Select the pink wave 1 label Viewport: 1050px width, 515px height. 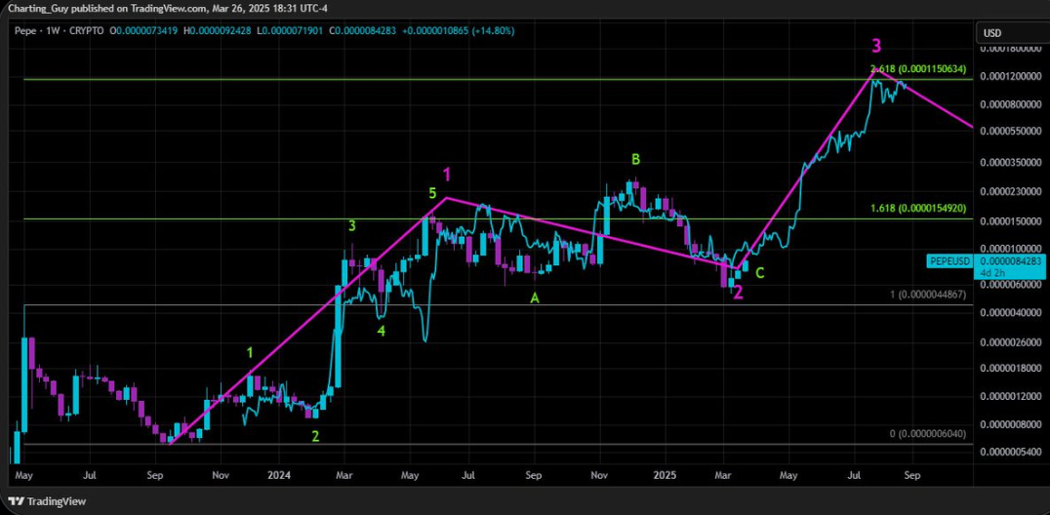[x=447, y=175]
